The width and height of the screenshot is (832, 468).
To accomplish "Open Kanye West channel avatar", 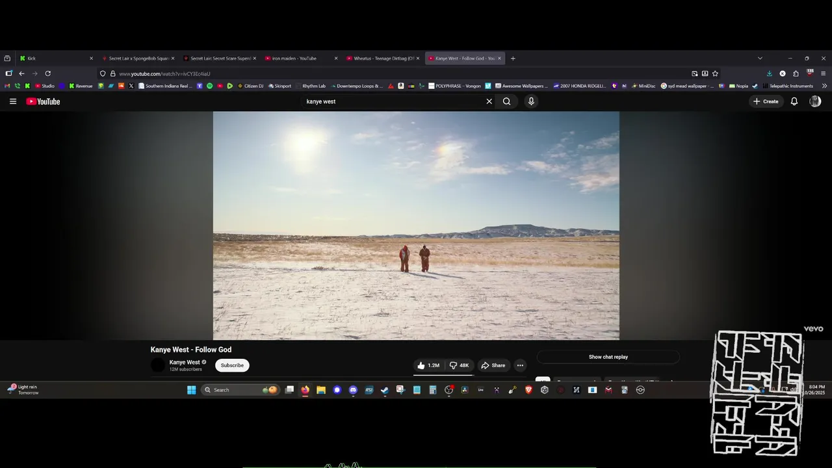I will tap(158, 365).
